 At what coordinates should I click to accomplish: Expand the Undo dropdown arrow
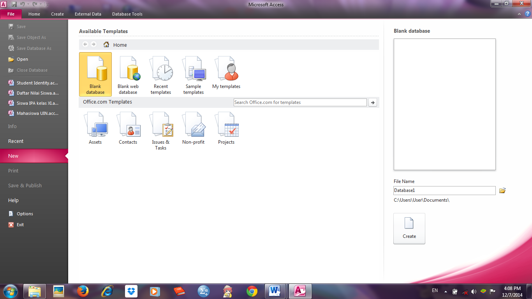click(28, 5)
